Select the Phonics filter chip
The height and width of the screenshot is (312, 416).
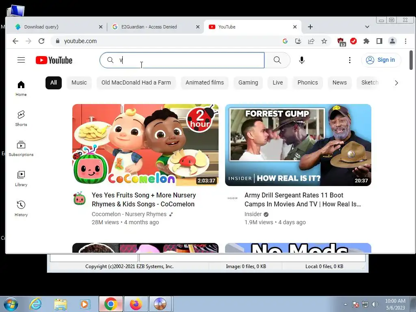pos(308,82)
